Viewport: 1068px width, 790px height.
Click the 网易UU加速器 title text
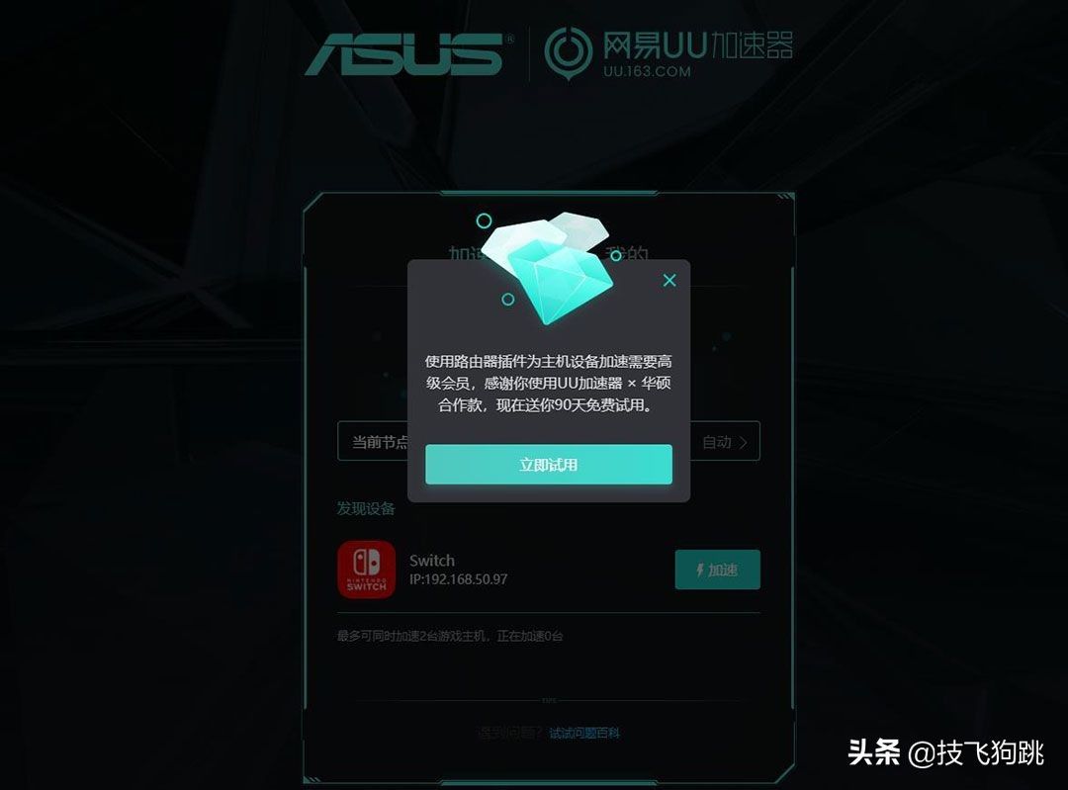697,44
